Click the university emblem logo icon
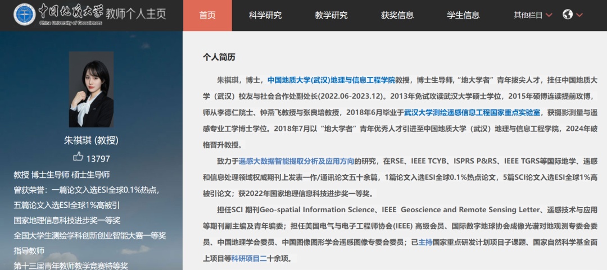Screen dimensions: 607x270 click(24, 15)
